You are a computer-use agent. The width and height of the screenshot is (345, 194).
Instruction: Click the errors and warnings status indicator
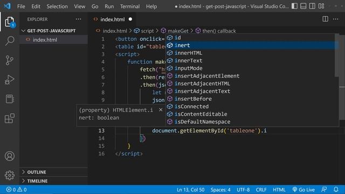17,190
